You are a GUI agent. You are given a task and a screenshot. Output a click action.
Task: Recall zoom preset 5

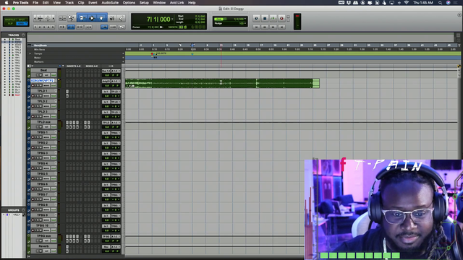[x=53, y=27]
